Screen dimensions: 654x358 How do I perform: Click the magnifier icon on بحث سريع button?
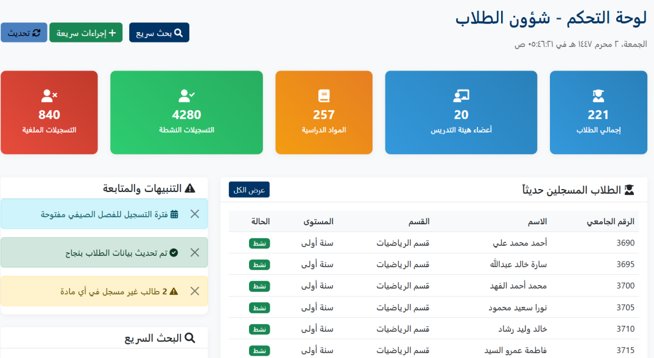pos(178,32)
